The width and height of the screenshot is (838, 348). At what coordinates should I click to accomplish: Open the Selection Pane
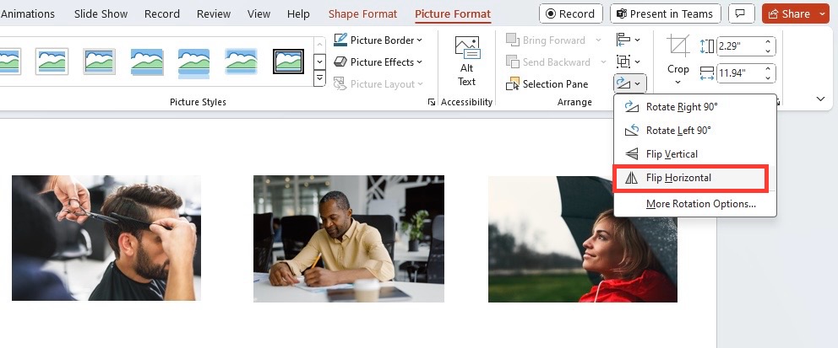(x=547, y=83)
